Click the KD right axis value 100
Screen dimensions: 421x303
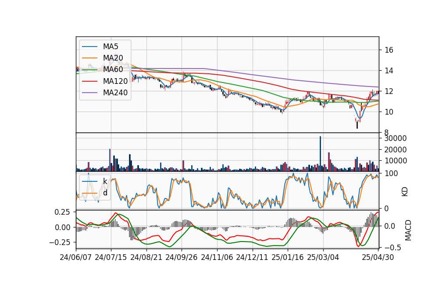(x=391, y=173)
